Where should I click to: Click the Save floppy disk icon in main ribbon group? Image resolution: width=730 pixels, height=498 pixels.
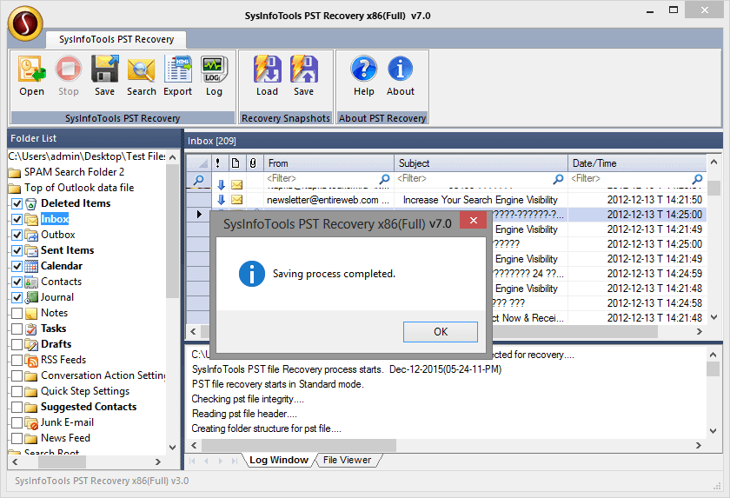(x=105, y=69)
